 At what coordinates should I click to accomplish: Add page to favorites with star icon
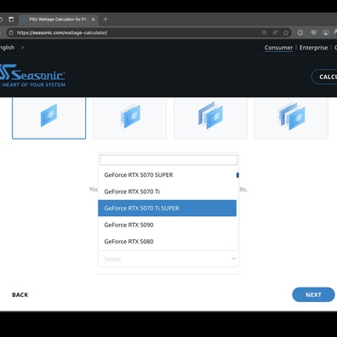[286, 32]
